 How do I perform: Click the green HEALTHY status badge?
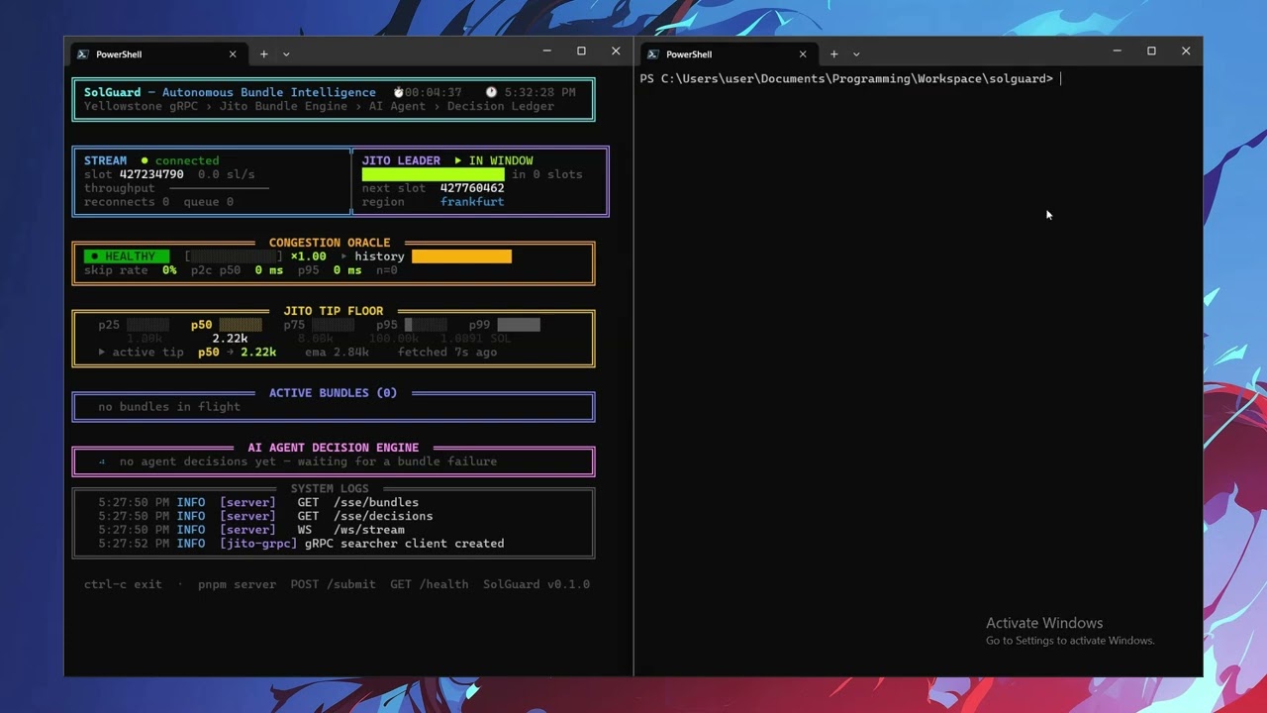127,256
